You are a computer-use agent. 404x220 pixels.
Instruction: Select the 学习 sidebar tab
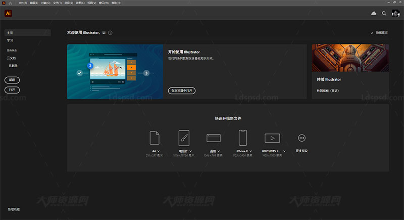[10, 40]
